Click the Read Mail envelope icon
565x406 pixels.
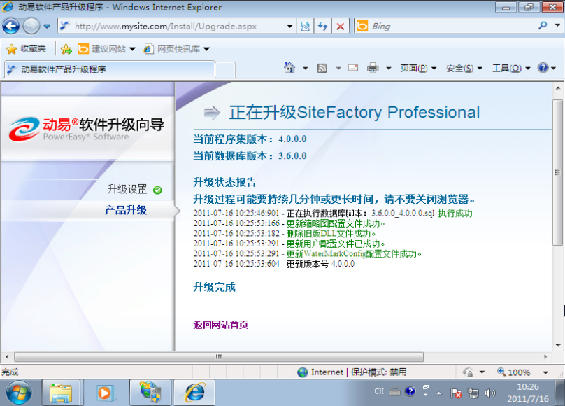point(353,68)
